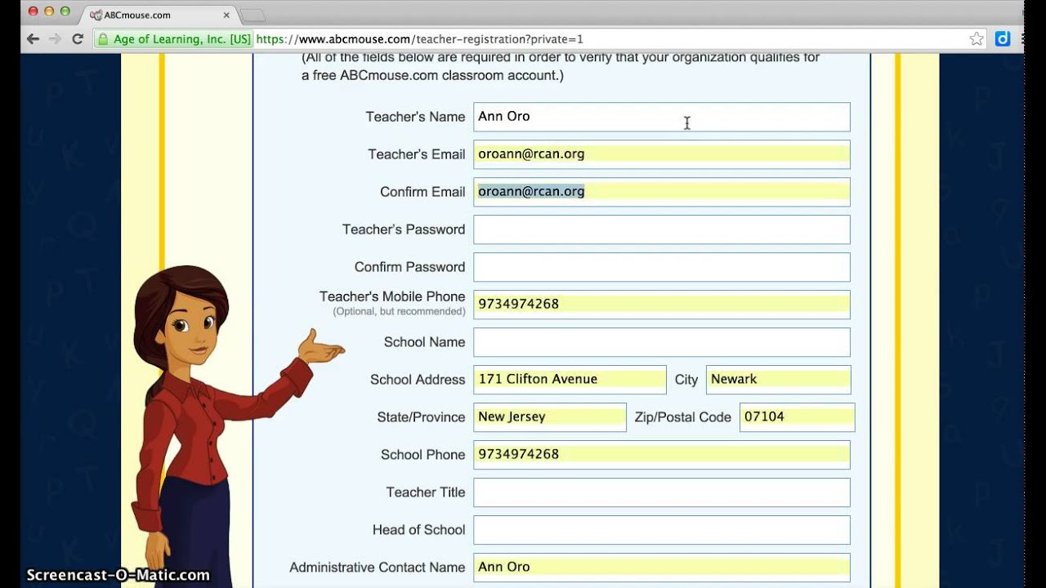The image size is (1046, 588).
Task: Bookmark this page with the star icon
Action: pyautogui.click(x=977, y=38)
